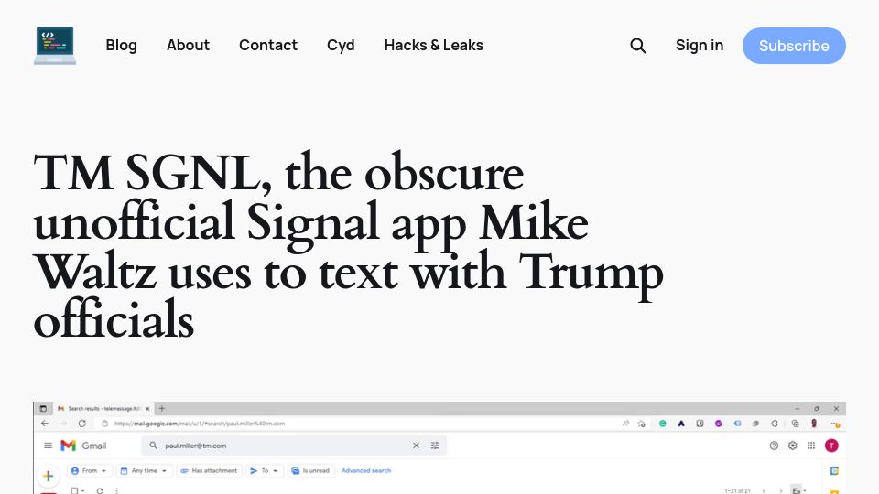Tick the Gmail select-all checkbox
The image size is (879, 494).
[x=74, y=490]
